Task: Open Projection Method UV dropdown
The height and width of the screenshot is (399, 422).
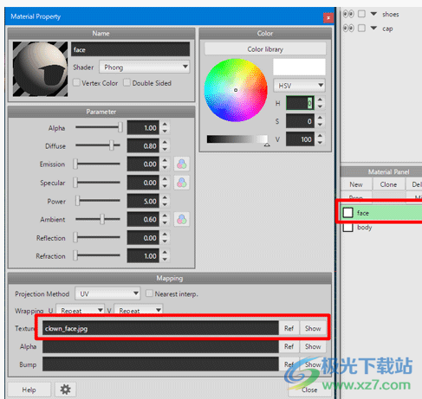Action: tap(107, 293)
